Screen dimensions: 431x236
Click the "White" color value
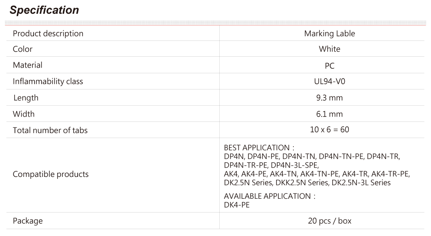pyautogui.click(x=329, y=49)
